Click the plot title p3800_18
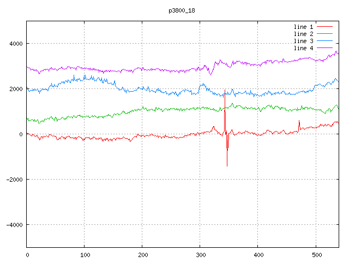 [x=182, y=10]
